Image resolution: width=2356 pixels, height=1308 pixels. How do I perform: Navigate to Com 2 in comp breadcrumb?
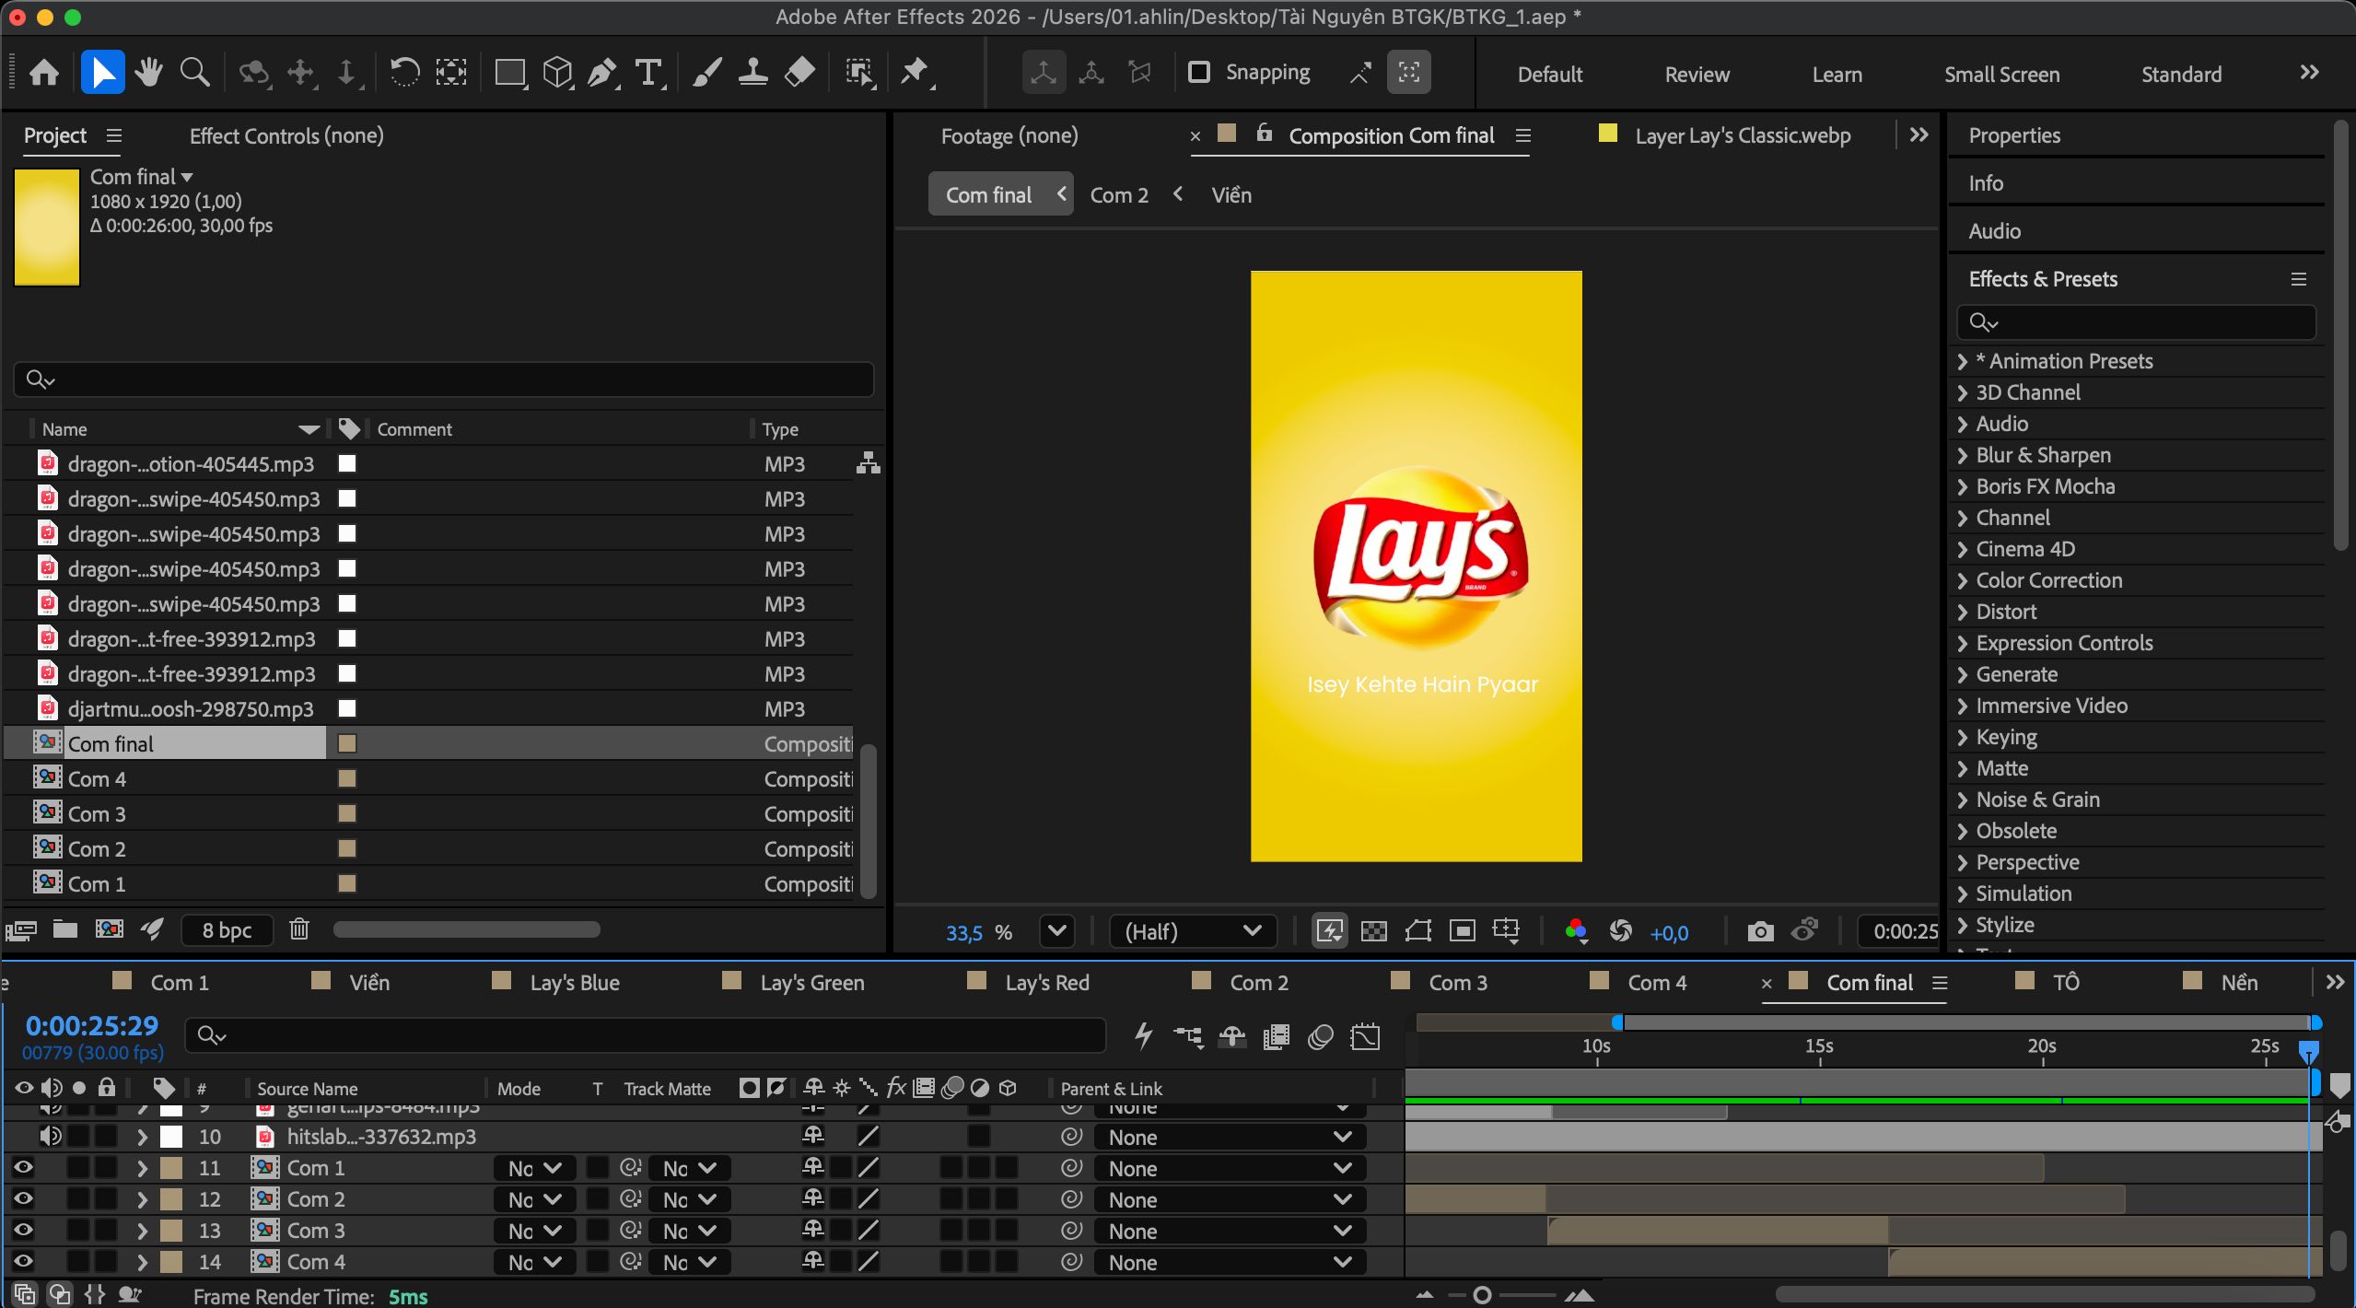point(1119,195)
